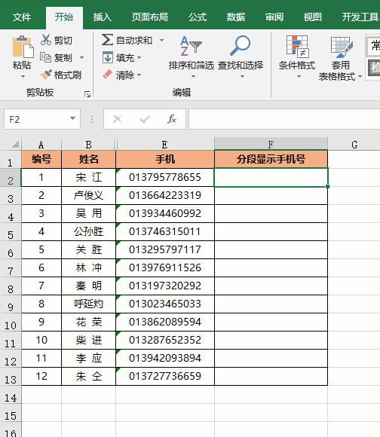Click the Clear (清除) eraser icon
Screen dimensions: 380x437
108,75
